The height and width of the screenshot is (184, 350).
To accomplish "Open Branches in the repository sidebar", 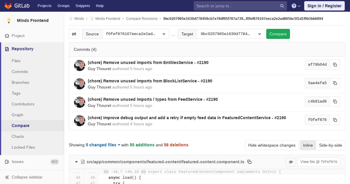I will 20,82.
